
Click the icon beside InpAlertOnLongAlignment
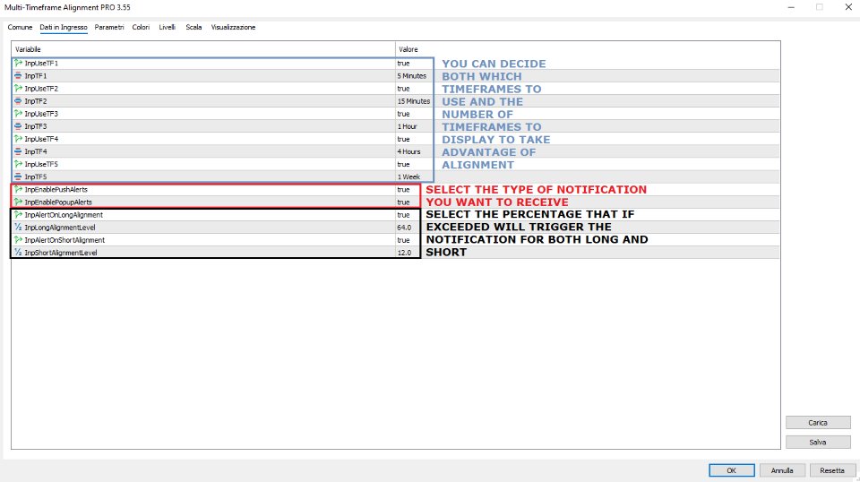[18, 214]
